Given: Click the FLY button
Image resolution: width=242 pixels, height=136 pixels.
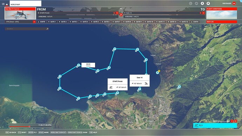Looking at the screenshot, I should 215,125.
